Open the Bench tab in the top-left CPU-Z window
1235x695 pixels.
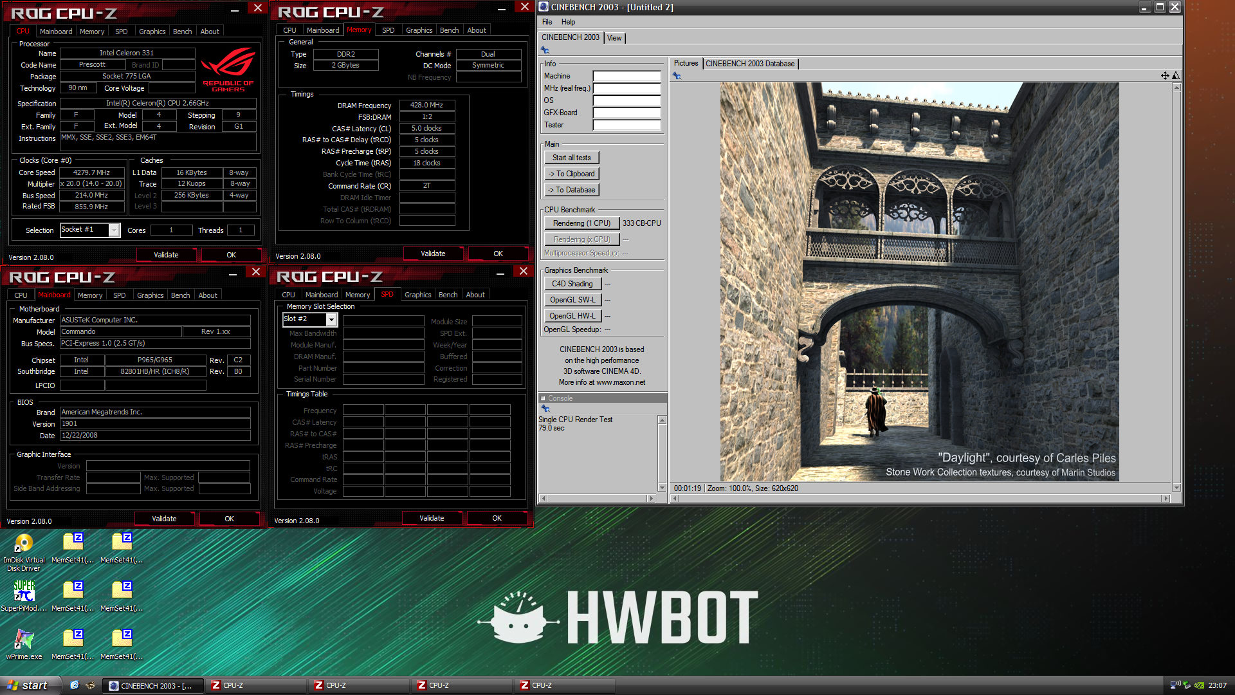click(x=182, y=32)
